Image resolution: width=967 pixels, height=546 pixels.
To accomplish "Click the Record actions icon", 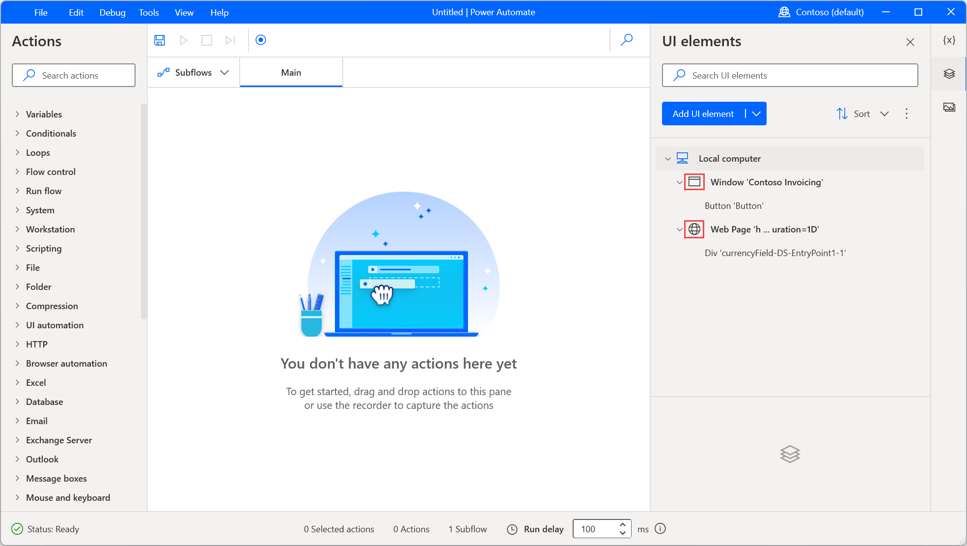I will pos(261,40).
